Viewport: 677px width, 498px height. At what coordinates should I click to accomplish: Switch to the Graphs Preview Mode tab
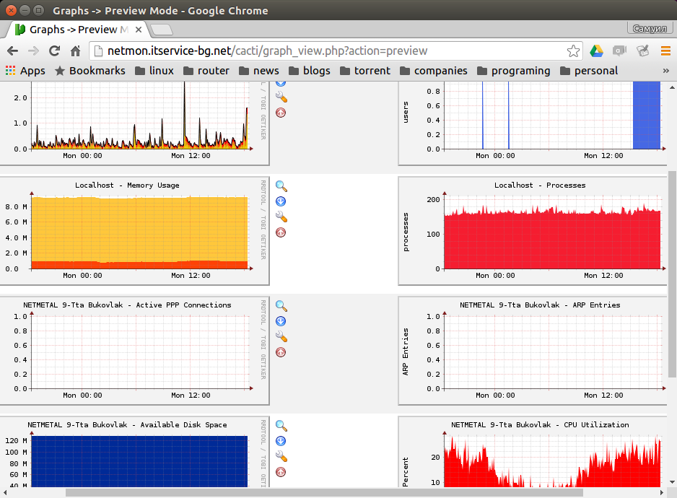coord(78,30)
